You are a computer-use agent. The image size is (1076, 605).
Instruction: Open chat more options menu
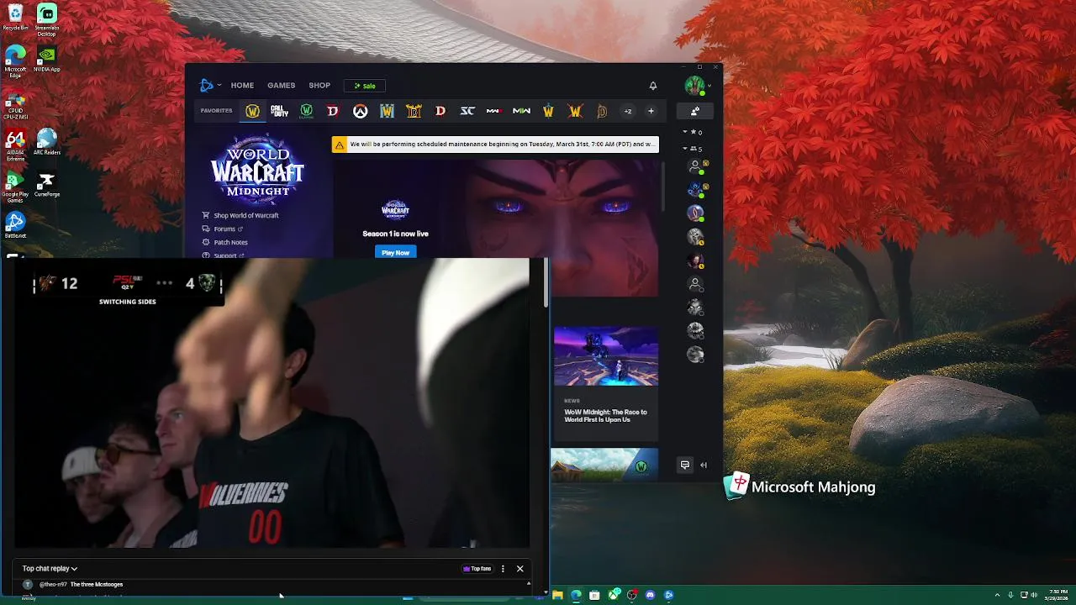(503, 569)
